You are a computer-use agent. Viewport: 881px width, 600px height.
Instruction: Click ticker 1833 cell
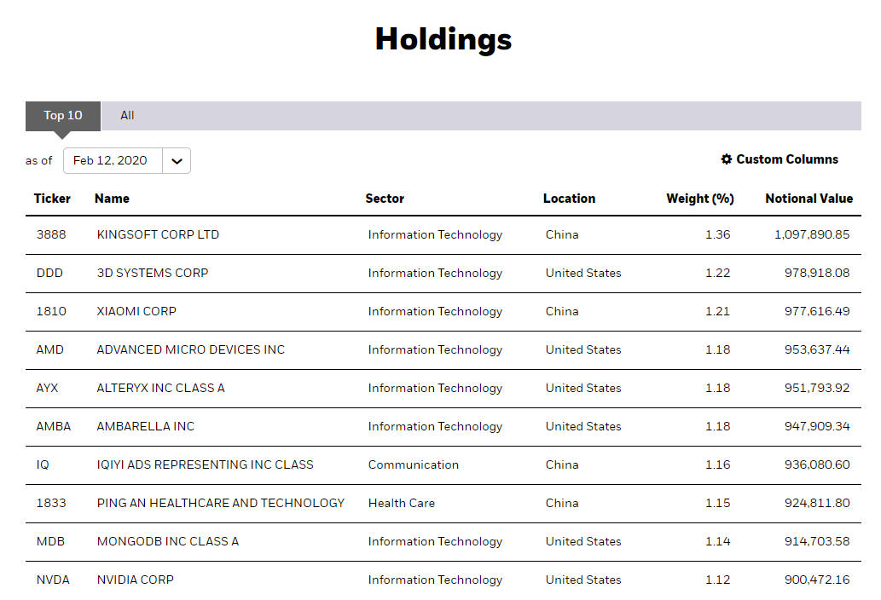pyautogui.click(x=51, y=503)
